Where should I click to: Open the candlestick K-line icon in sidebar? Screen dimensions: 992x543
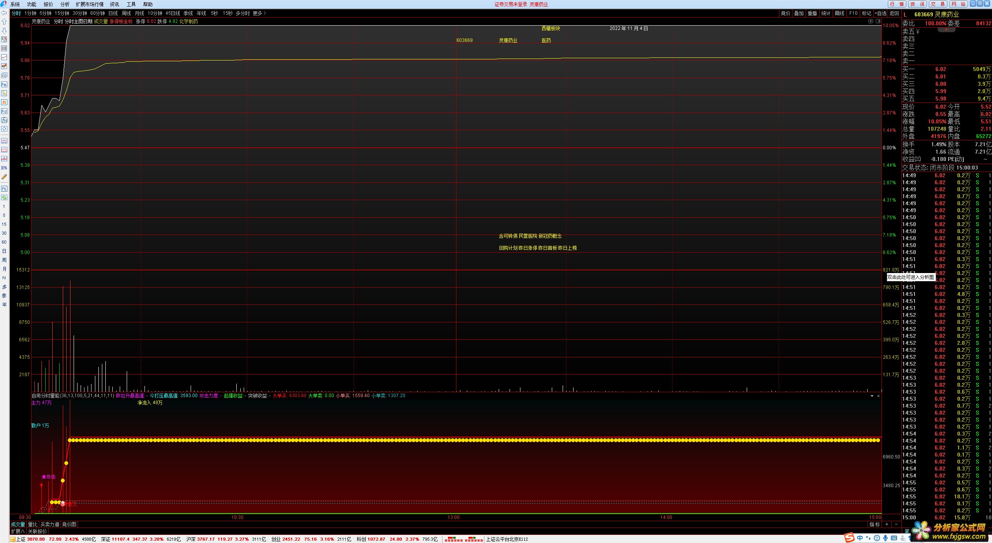click(x=4, y=66)
